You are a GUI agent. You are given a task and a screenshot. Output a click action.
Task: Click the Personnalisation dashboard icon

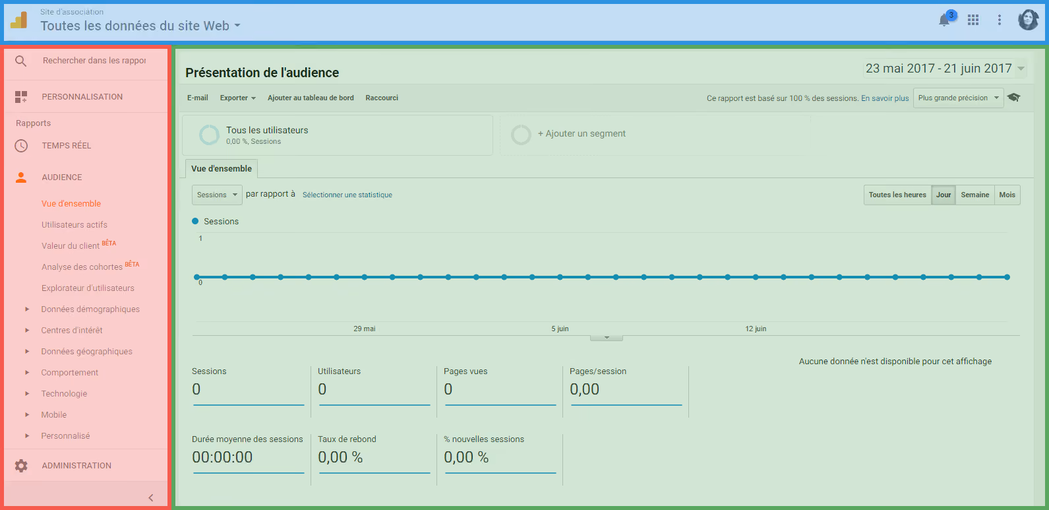click(21, 97)
